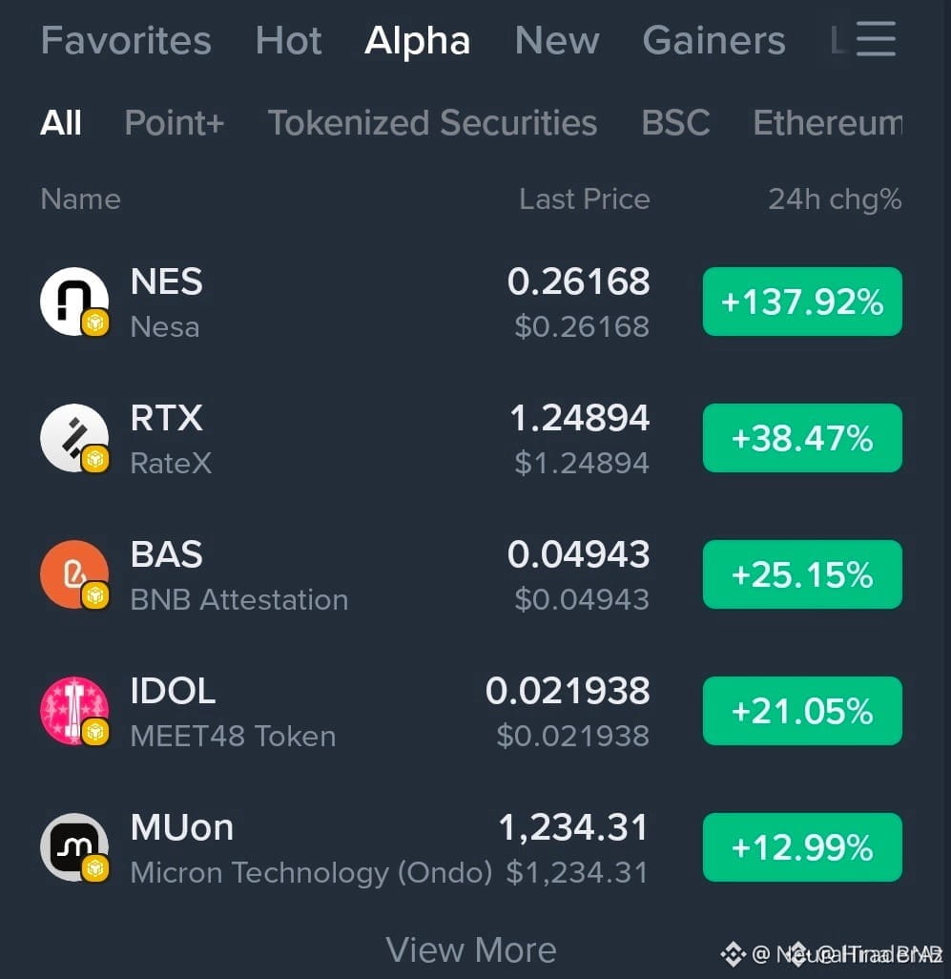Screen dimensions: 951x979
Task: Open the hamburger list menu icon
Action: click(x=876, y=39)
